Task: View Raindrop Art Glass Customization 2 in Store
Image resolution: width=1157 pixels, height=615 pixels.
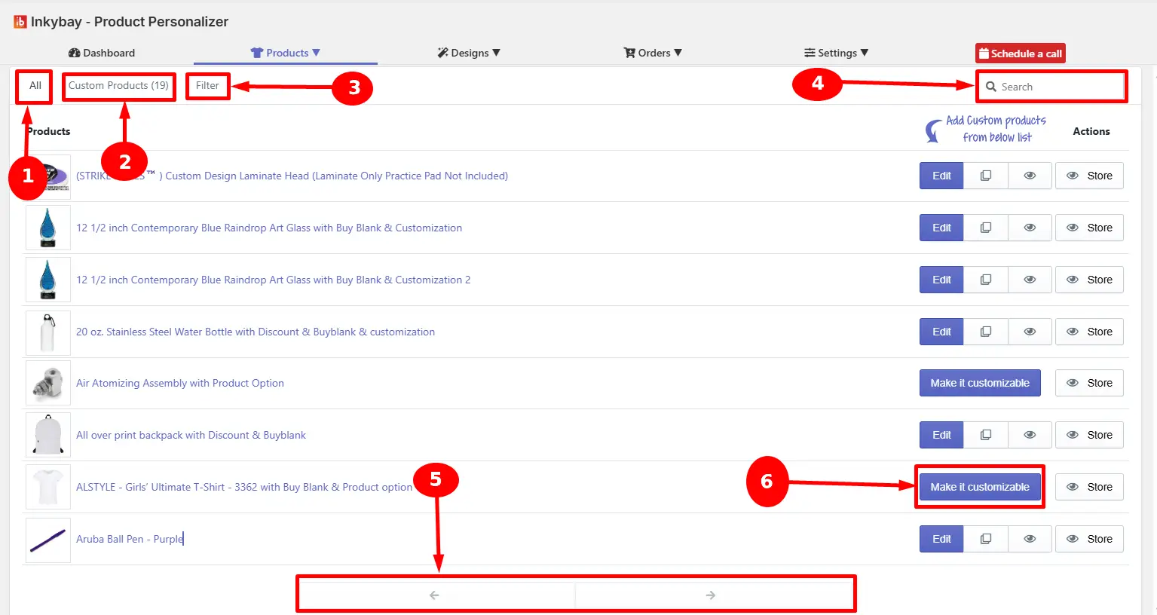Action: [1089, 280]
